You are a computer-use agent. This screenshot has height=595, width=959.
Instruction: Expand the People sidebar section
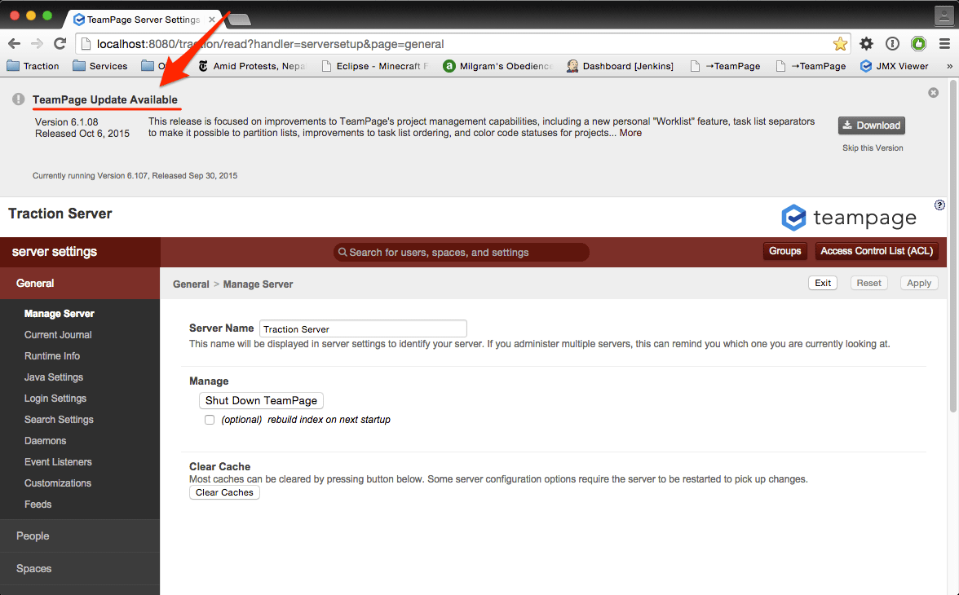tap(80, 536)
